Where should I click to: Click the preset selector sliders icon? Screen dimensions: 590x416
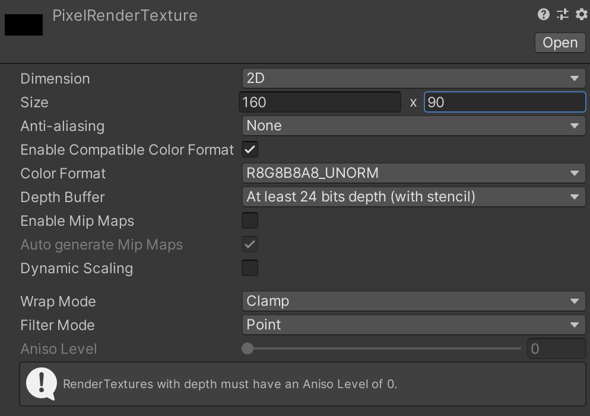point(563,15)
